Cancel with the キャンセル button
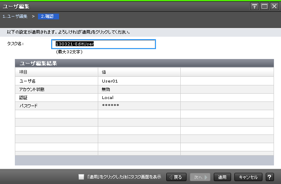Viewport: 281px width, 184px height. click(248, 177)
